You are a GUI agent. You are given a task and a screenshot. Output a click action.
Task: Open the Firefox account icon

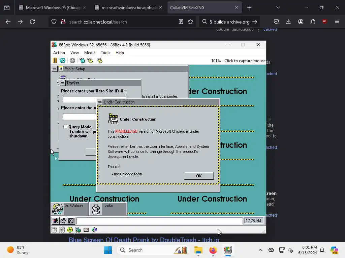pyautogui.click(x=301, y=22)
